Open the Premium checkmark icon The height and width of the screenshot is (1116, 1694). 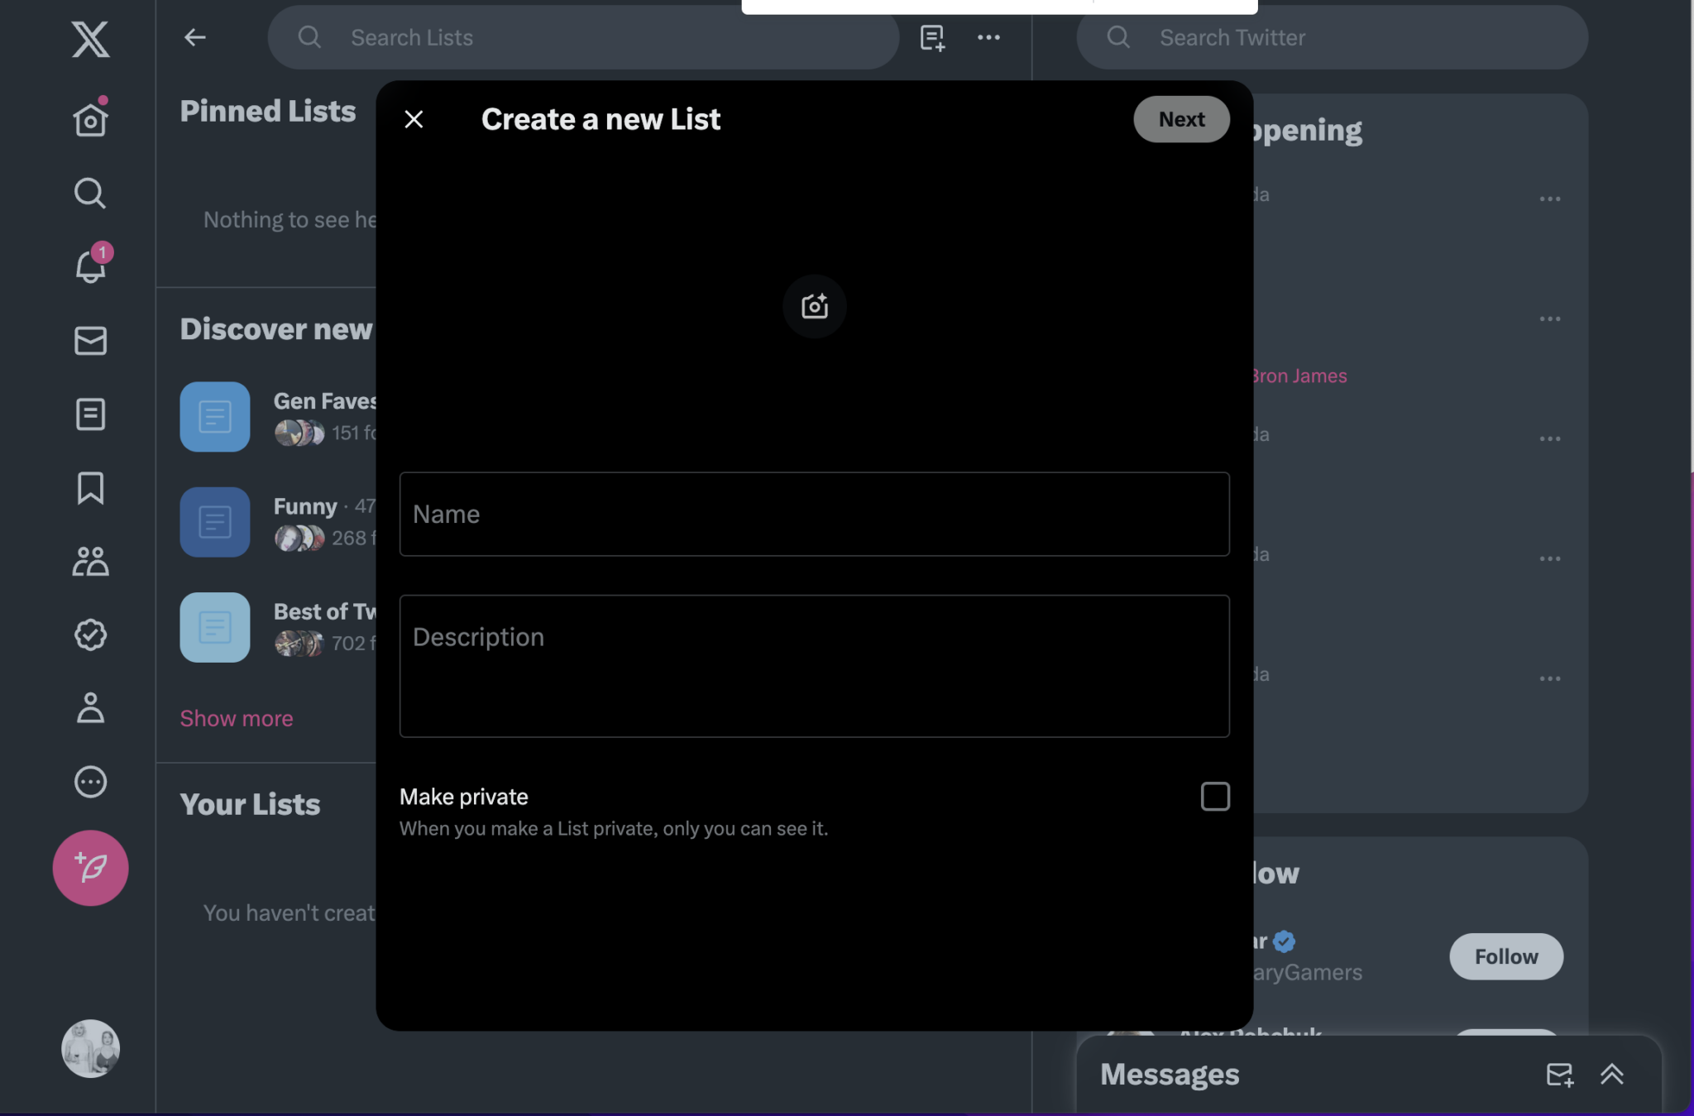90,635
